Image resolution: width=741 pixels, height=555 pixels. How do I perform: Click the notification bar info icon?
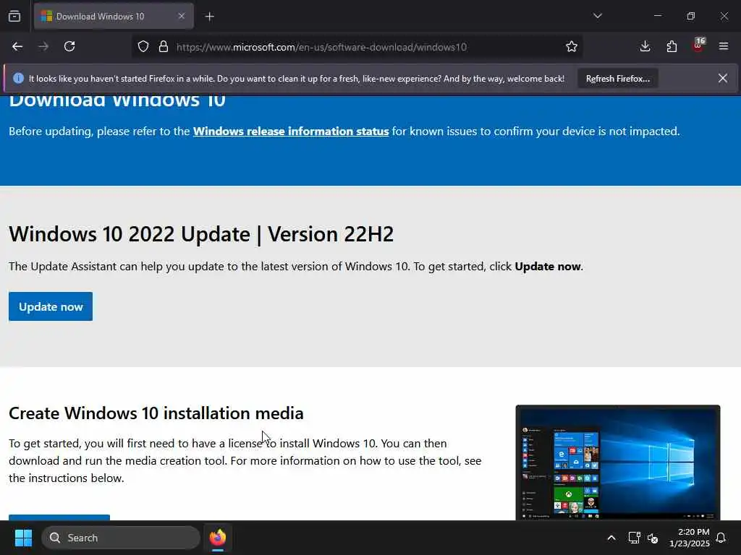pos(18,78)
